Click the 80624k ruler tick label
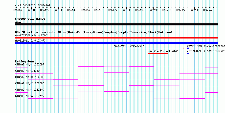 (x=208, y=10)
